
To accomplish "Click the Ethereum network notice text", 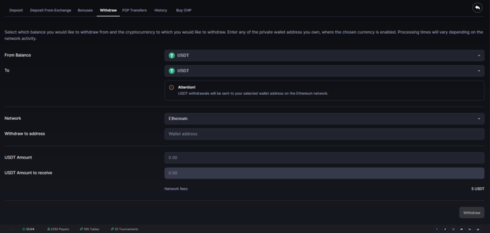I will (x=253, y=94).
